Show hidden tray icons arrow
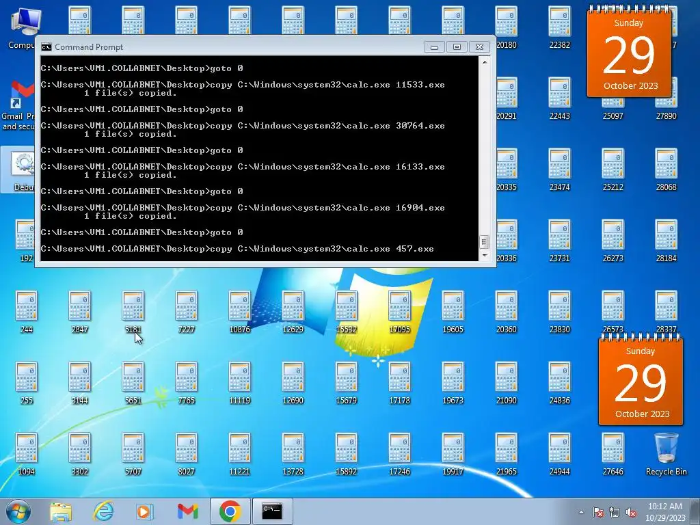This screenshot has height=525, width=700. (581, 512)
